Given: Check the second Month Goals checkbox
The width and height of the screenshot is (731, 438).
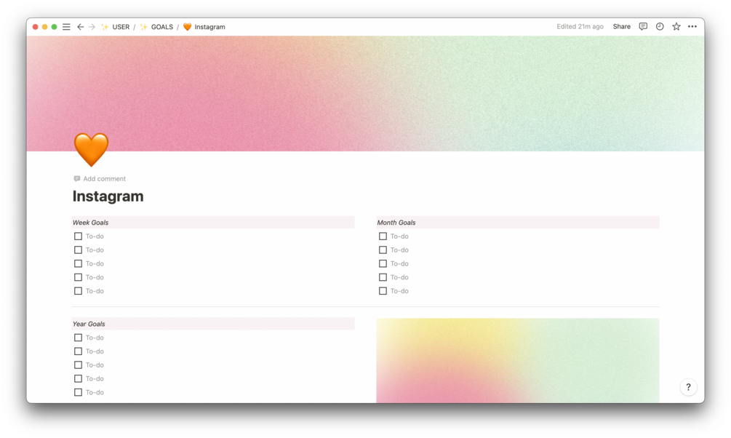Looking at the screenshot, I should point(383,250).
